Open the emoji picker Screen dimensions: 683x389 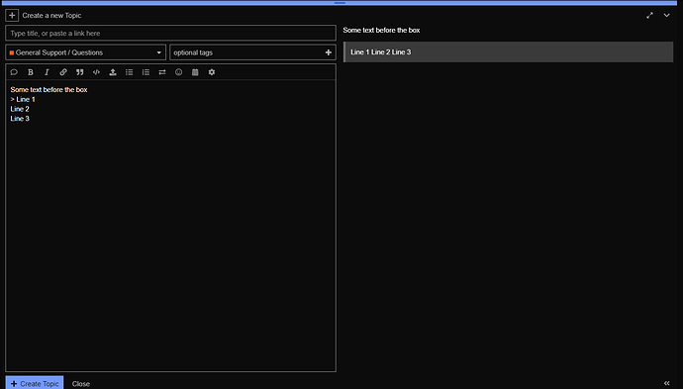(178, 72)
